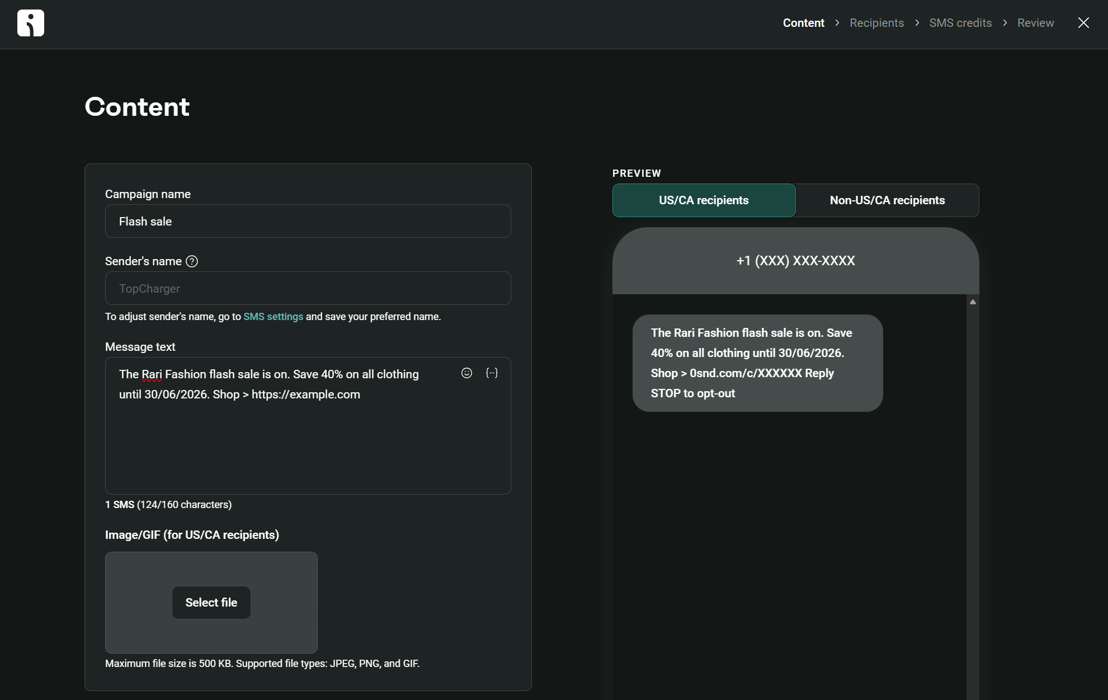This screenshot has height=700, width=1108.
Task: Go to the Recipients step
Action: tap(876, 23)
